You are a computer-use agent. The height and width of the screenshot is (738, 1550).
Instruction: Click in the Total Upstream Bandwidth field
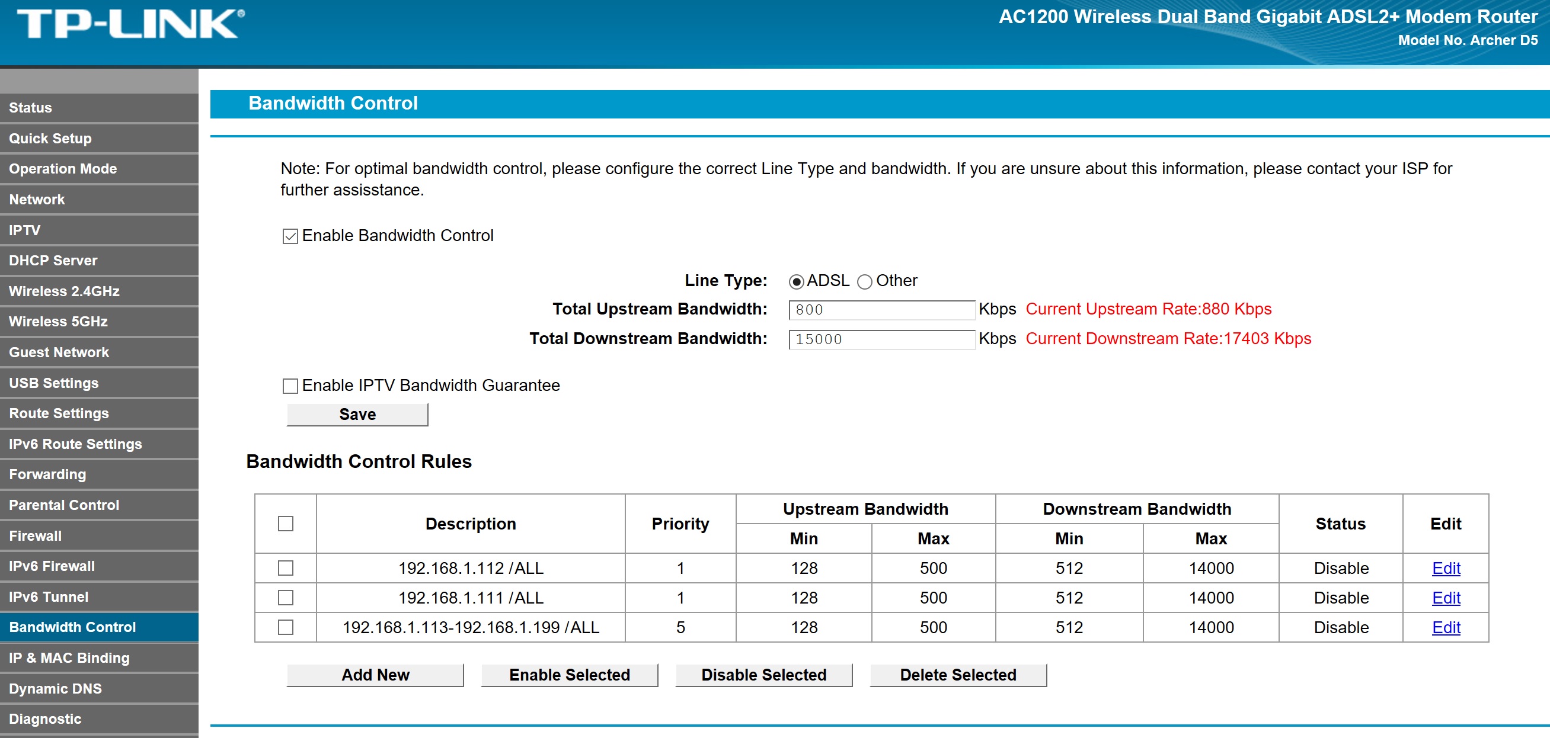click(x=881, y=309)
